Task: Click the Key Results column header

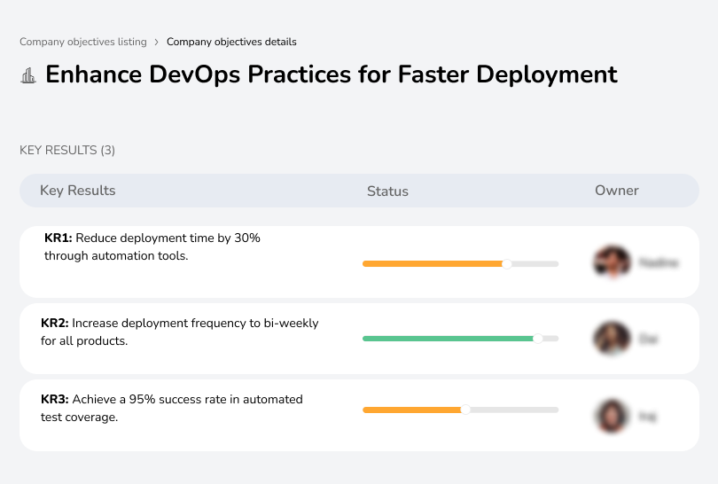Action: pyautogui.click(x=78, y=191)
